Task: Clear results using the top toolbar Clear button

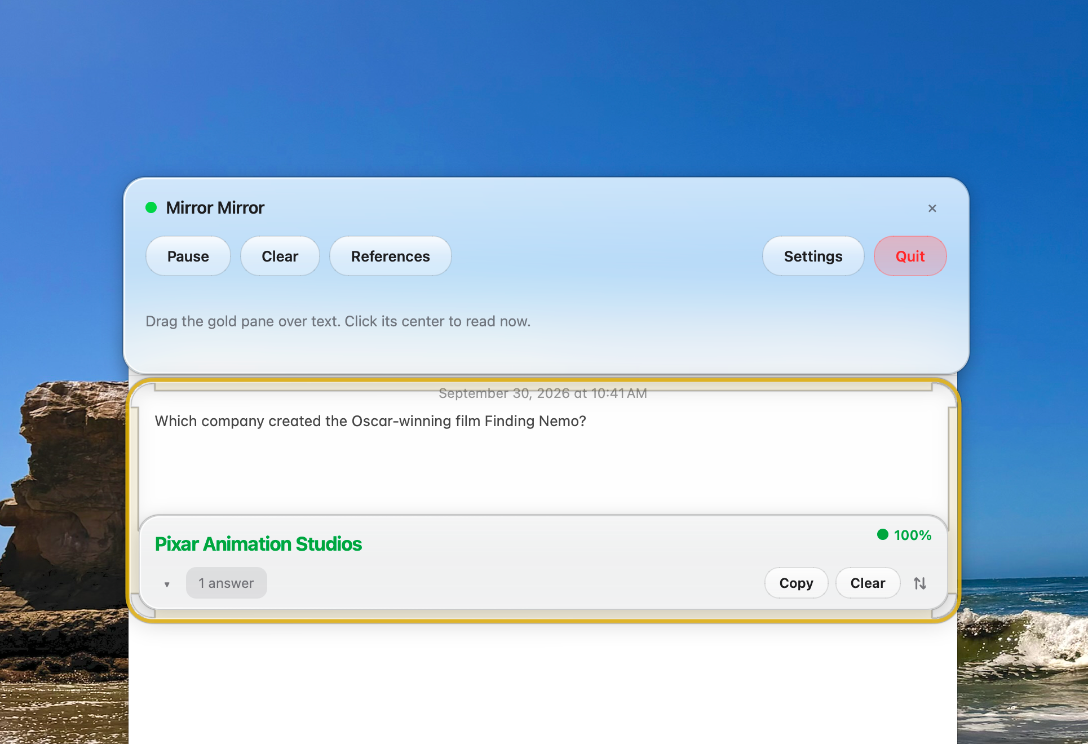Action: coord(280,256)
